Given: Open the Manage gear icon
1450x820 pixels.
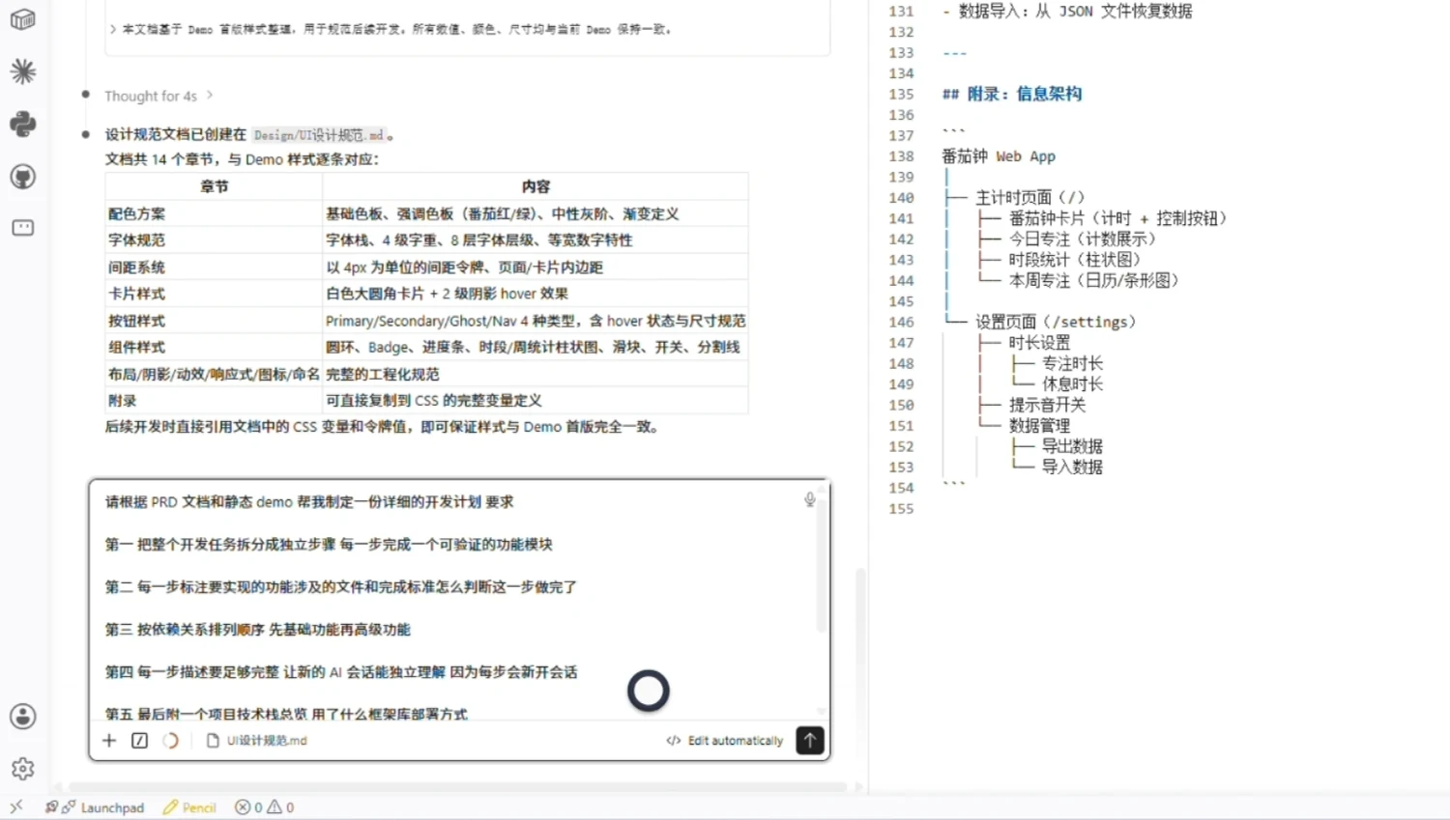Looking at the screenshot, I should (23, 769).
